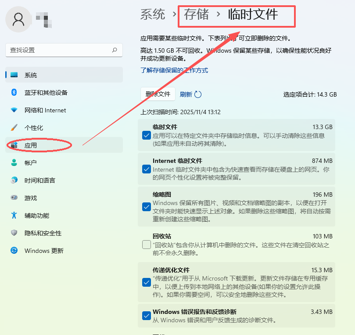Click 系统 in the breadcrumb
The image size is (355, 335).
153,14
